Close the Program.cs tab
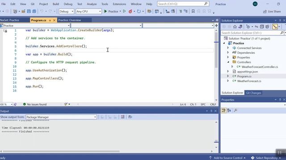The height and width of the screenshot is (160, 286). coord(54,20)
